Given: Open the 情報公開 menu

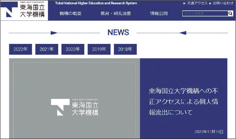Looking at the screenshot, I should pyautogui.click(x=159, y=13).
